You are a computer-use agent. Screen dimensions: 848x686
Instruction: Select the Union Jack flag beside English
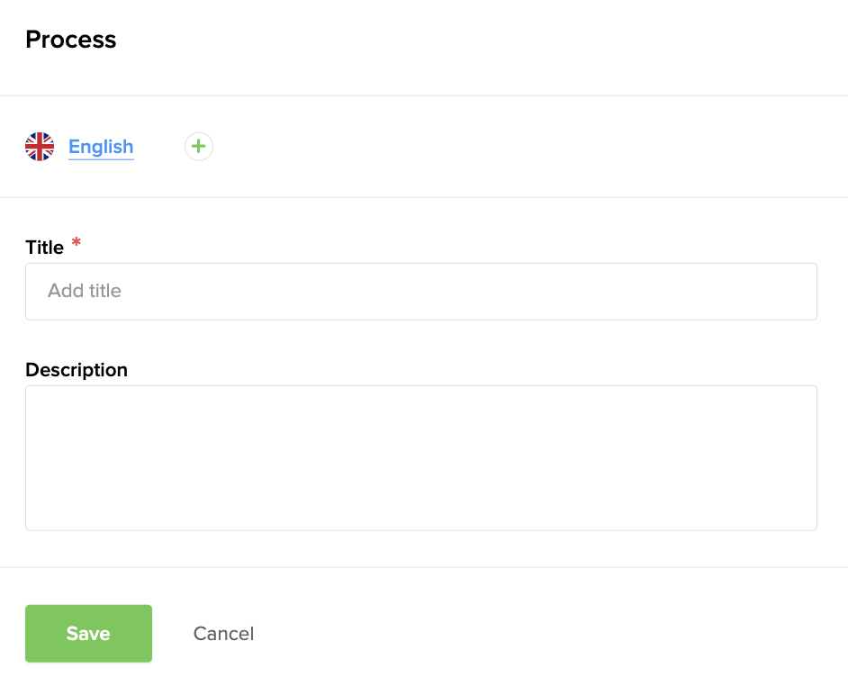[40, 147]
